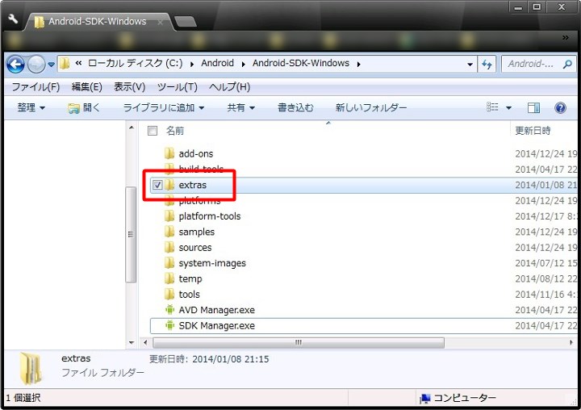Open the ファイル(F) menu
The height and width of the screenshot is (410, 581).
click(x=36, y=86)
